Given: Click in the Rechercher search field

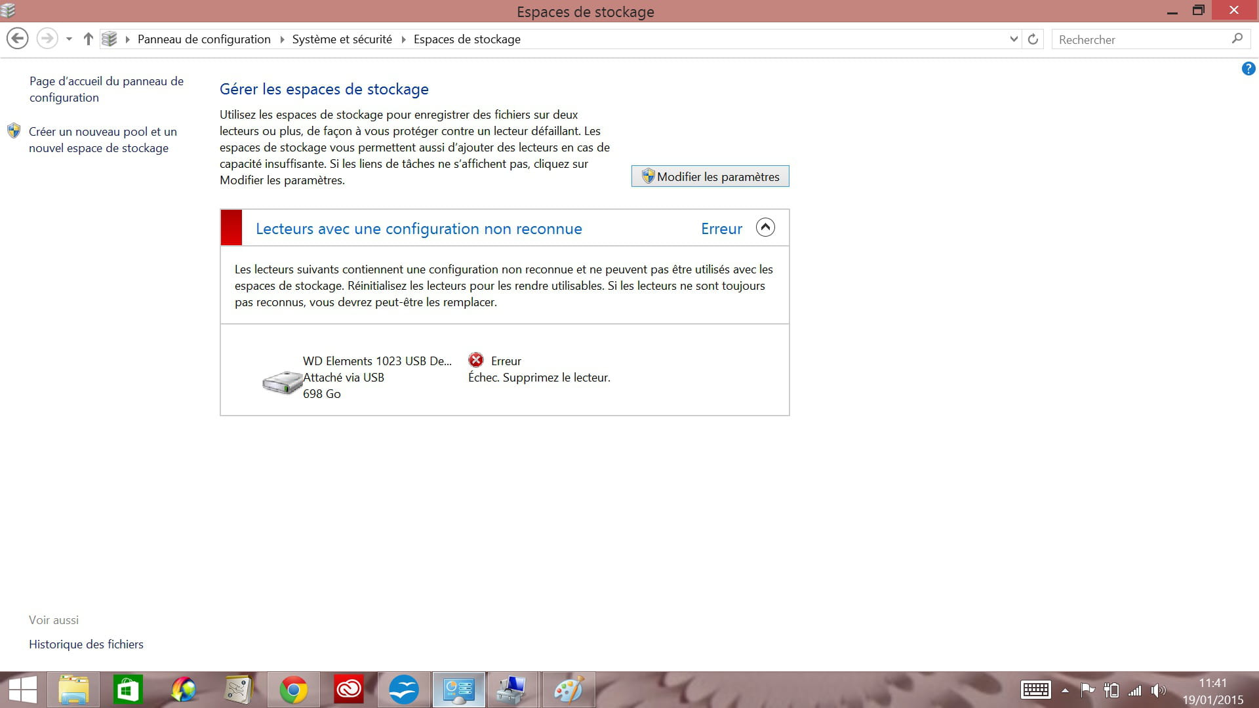Looking at the screenshot, I should tap(1141, 39).
